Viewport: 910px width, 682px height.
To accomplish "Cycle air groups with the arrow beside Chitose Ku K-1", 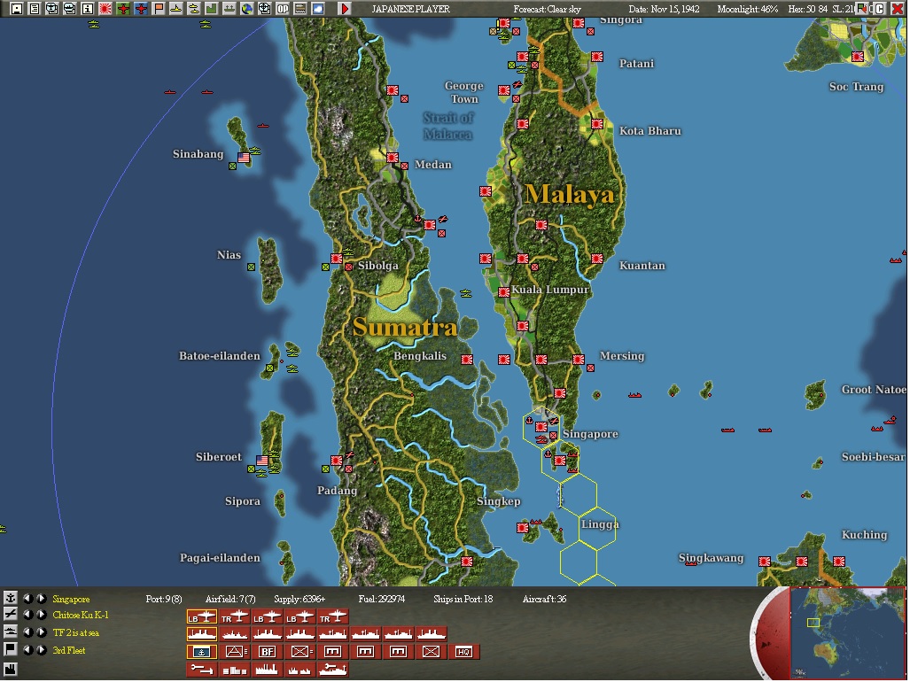I will [x=41, y=613].
